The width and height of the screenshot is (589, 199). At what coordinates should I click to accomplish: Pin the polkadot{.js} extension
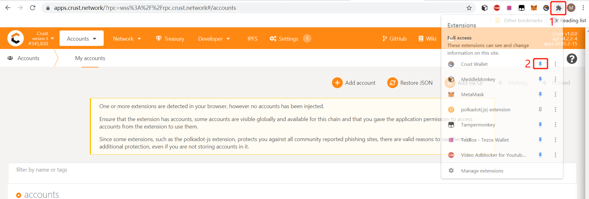pos(540,109)
